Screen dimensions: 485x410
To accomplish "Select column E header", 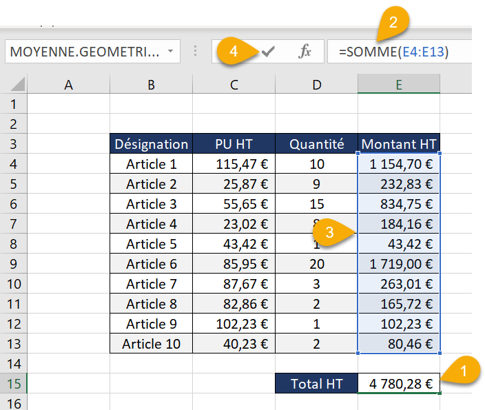I will 399,84.
